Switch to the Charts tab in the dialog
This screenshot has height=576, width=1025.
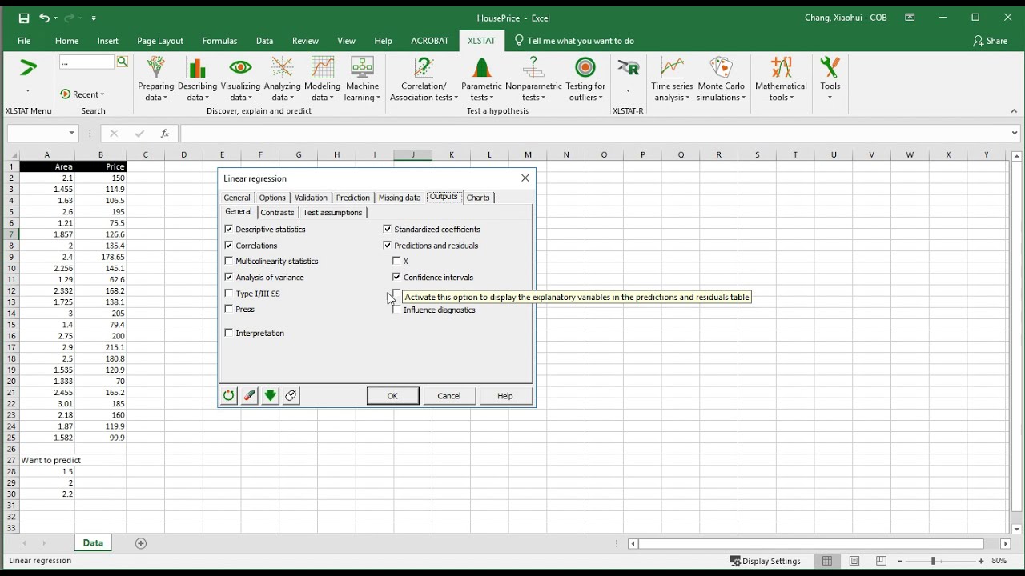[478, 198]
